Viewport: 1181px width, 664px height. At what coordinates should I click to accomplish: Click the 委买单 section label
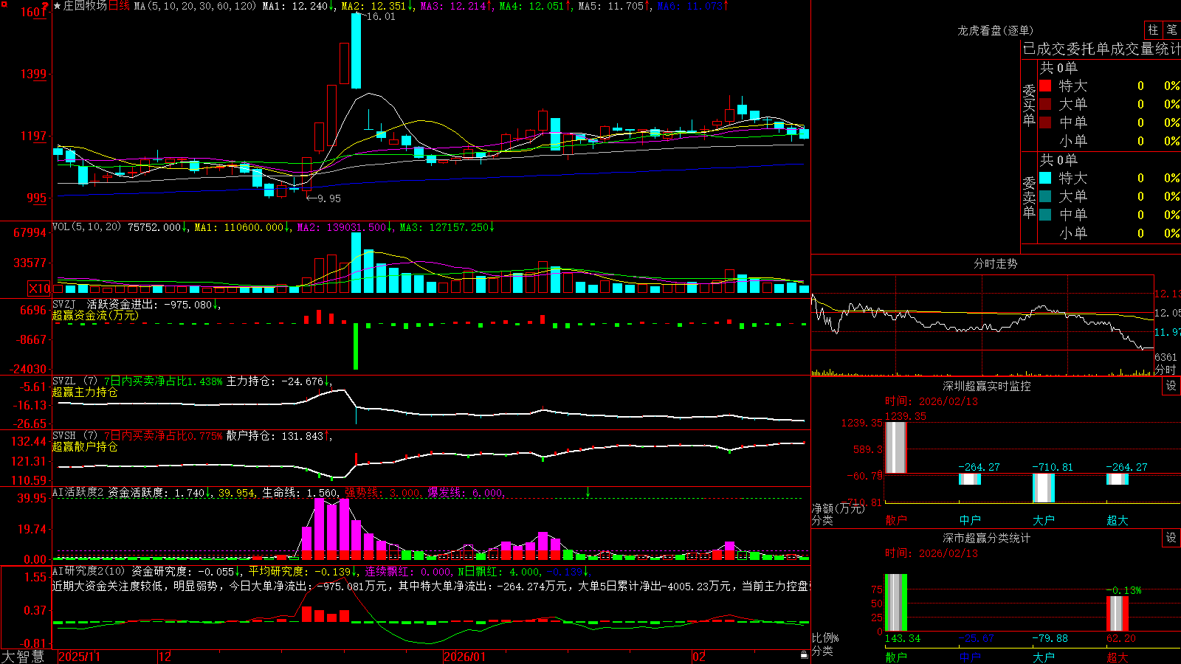tap(1029, 105)
